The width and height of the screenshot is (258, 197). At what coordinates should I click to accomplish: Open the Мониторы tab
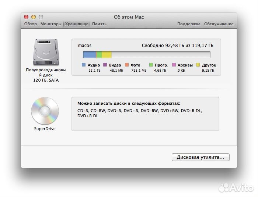point(51,24)
